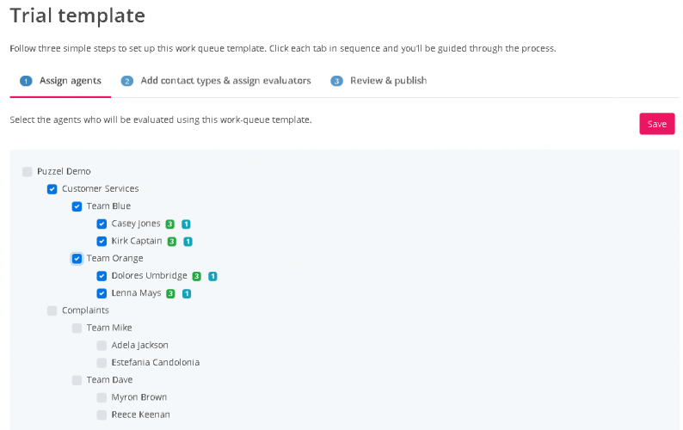Viewport: 683px width, 430px height.
Task: Click green badge next to Kirk Captain
Action: pos(172,242)
